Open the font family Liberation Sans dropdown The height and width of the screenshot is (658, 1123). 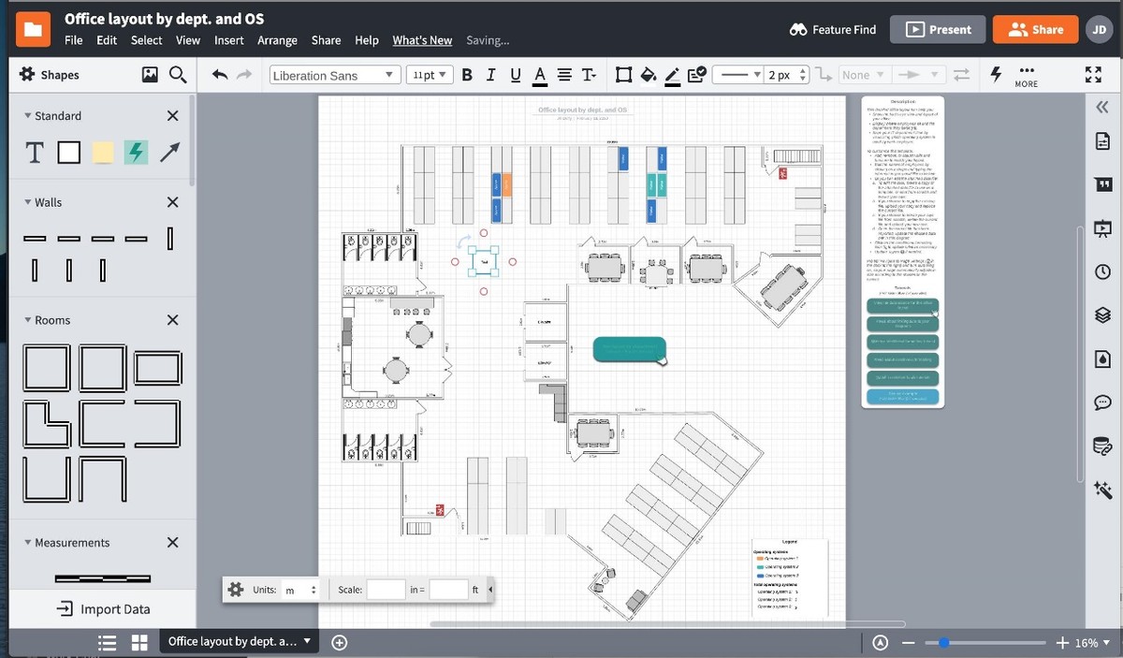[335, 75]
